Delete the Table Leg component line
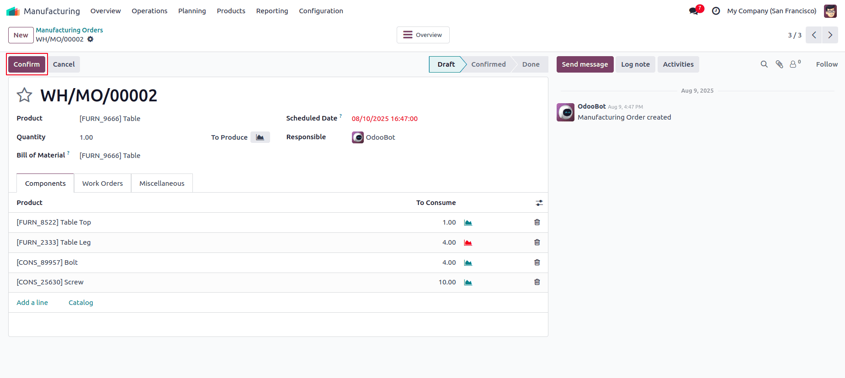 click(537, 242)
